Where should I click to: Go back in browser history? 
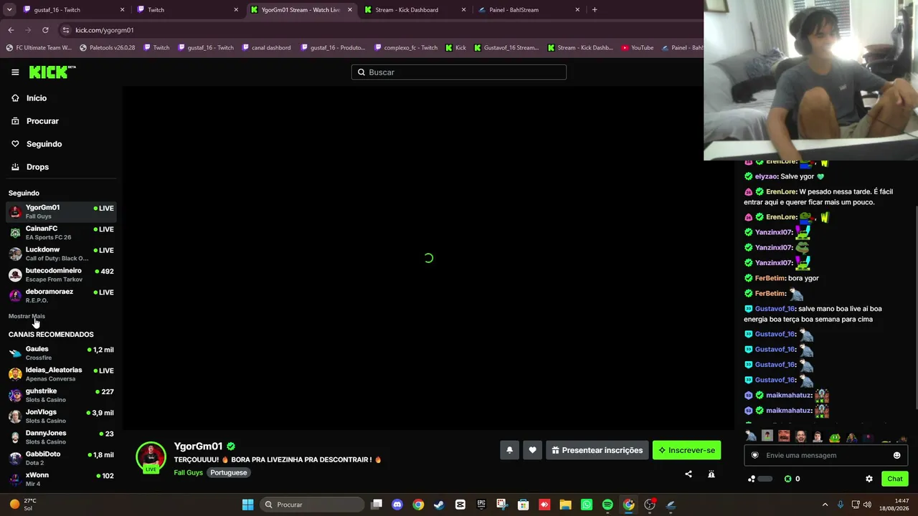(11, 30)
